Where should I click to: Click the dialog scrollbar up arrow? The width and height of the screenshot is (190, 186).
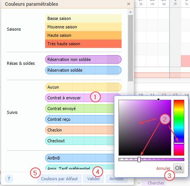[x=130, y=12]
